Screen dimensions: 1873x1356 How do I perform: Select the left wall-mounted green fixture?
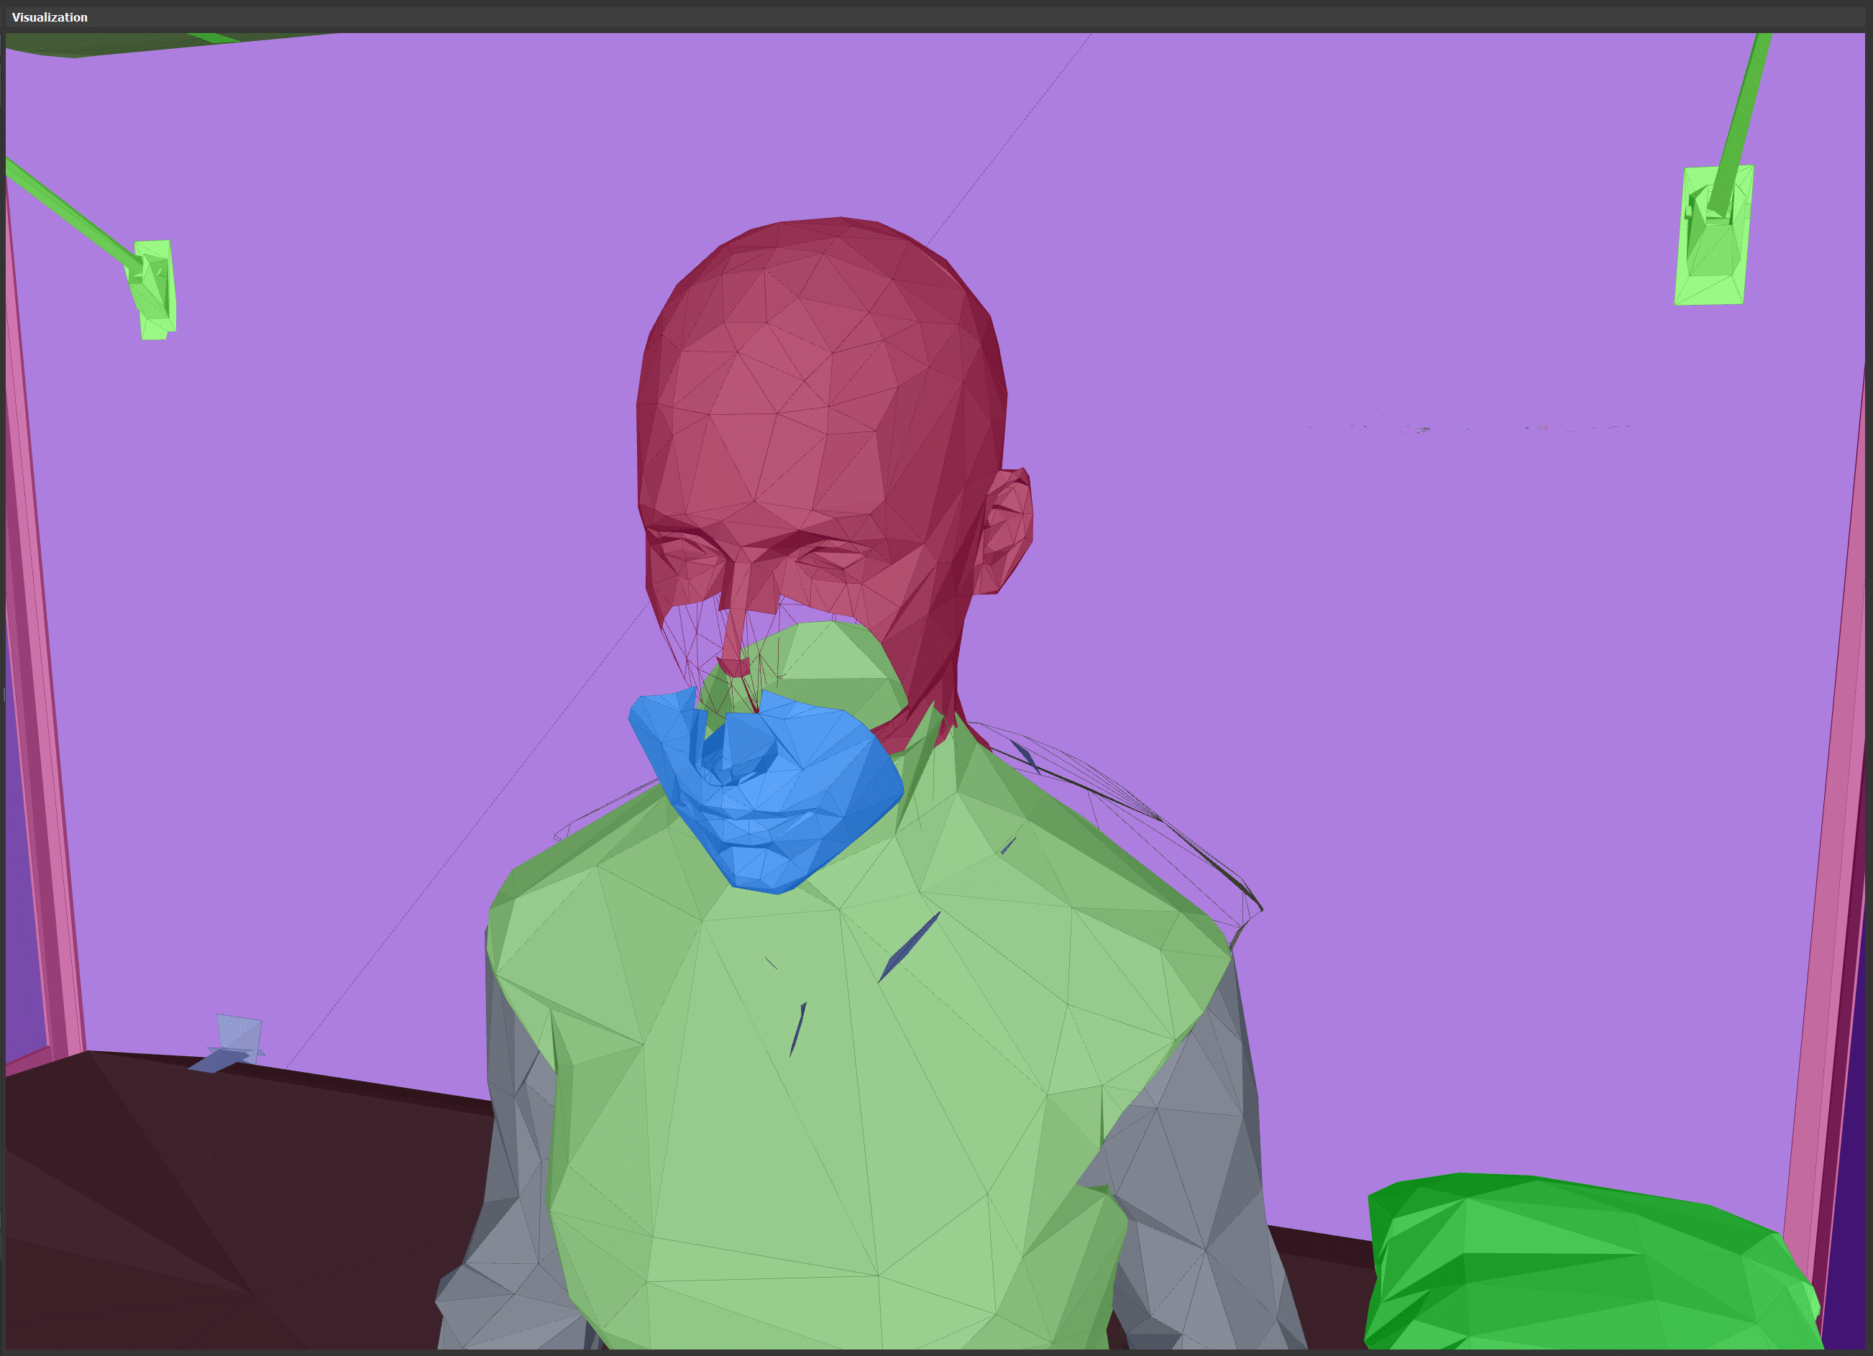(154, 289)
